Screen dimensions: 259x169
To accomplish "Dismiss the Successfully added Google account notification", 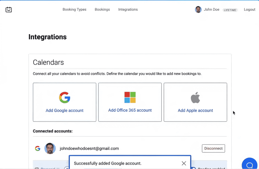I will tap(184, 163).
